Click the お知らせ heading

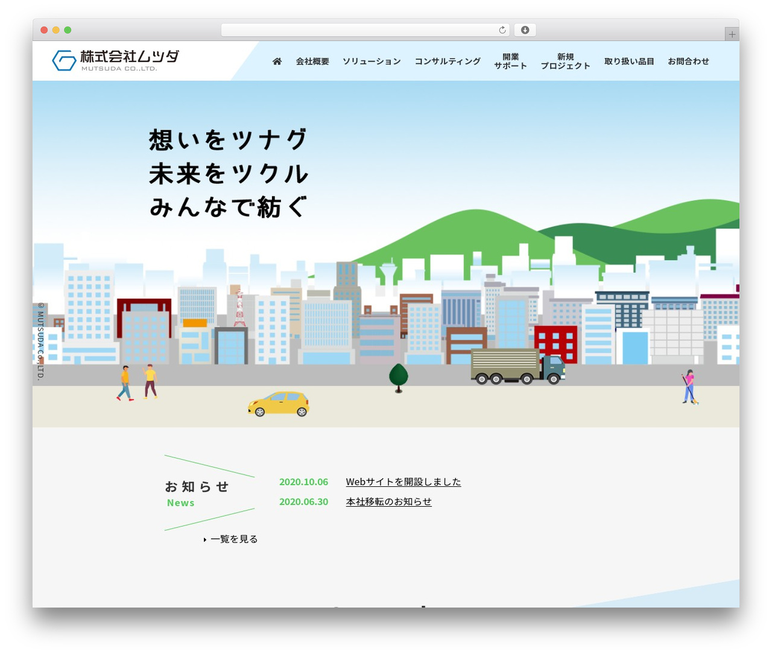click(197, 486)
